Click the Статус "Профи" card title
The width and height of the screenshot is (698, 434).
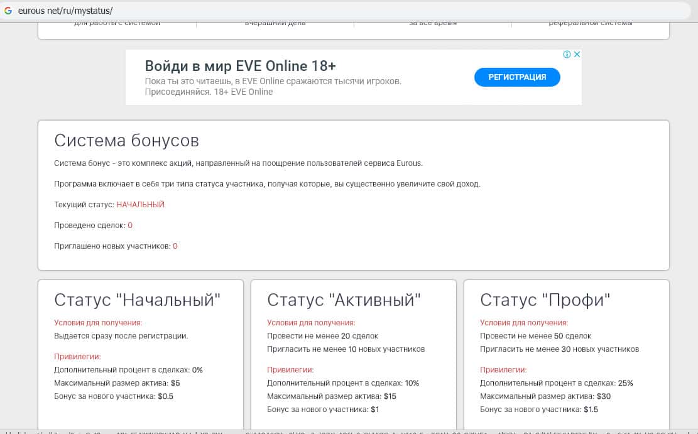tap(545, 300)
